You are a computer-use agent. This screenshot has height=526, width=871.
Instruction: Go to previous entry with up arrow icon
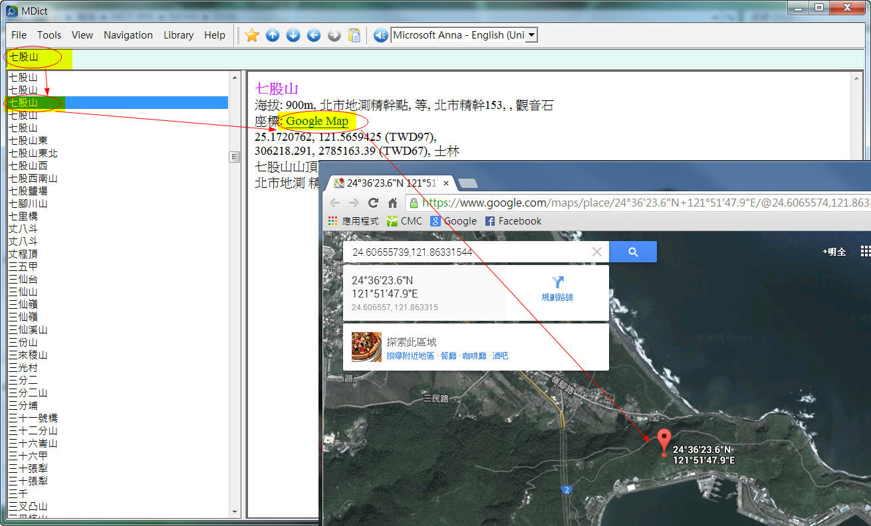pos(273,35)
